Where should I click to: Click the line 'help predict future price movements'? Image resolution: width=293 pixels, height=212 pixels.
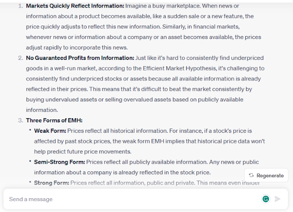coord(82,152)
